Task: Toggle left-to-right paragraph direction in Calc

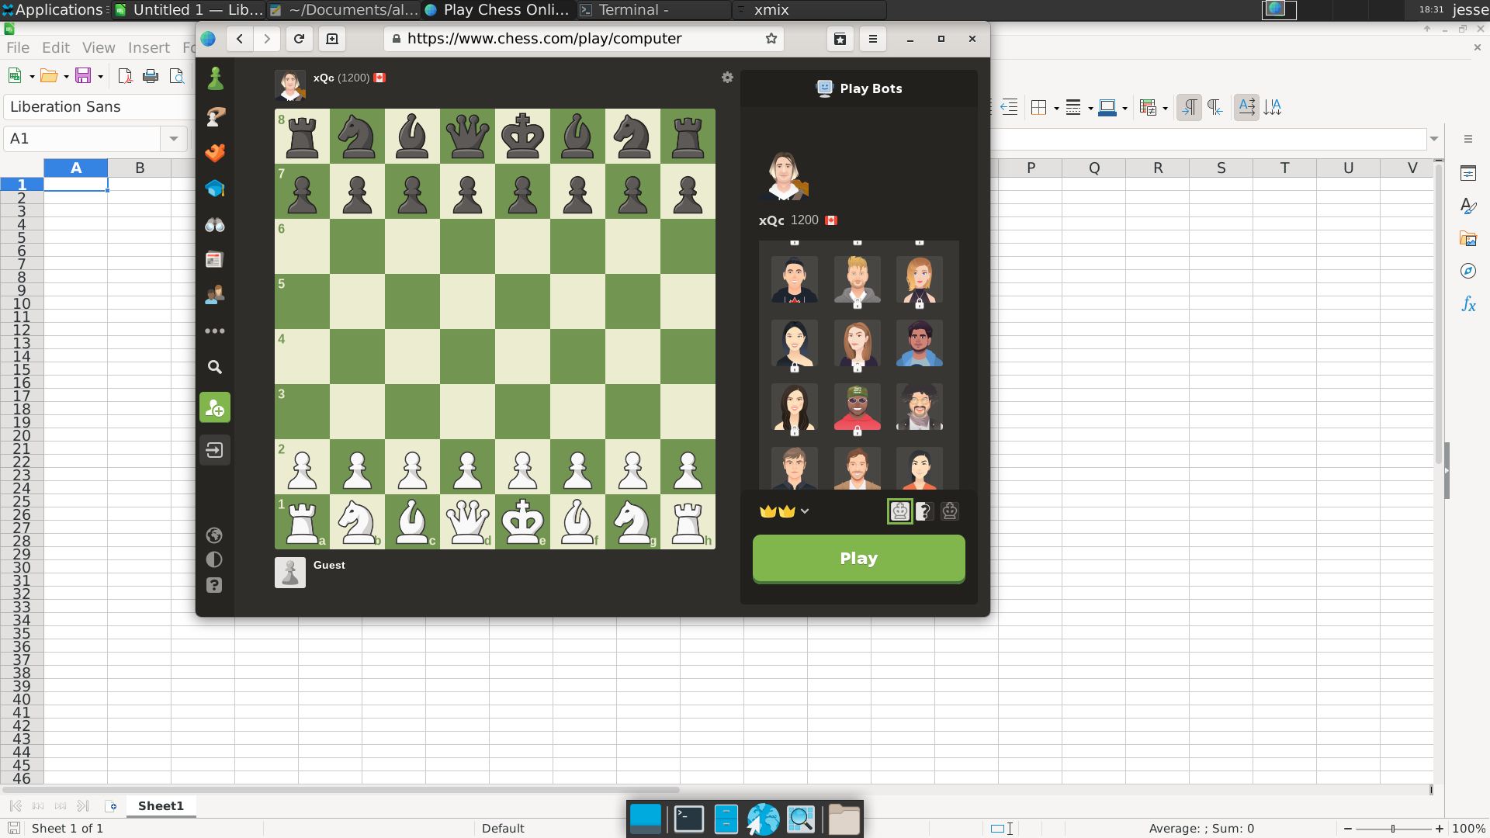Action: [x=1189, y=107]
